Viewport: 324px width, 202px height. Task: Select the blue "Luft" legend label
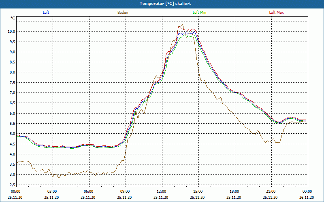coord(46,13)
